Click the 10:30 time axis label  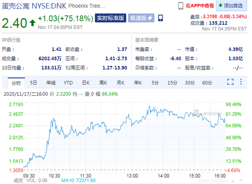[54, 176]
